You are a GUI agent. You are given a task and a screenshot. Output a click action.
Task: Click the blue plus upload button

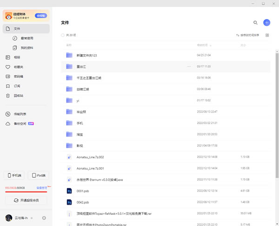tap(266, 22)
